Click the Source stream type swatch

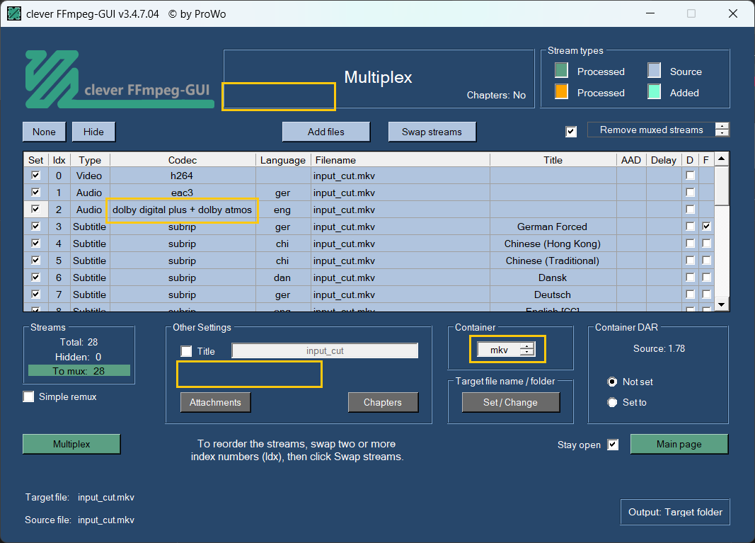pos(655,71)
